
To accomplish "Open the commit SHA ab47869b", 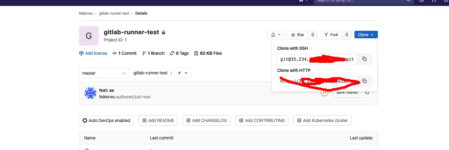I will (347, 93).
